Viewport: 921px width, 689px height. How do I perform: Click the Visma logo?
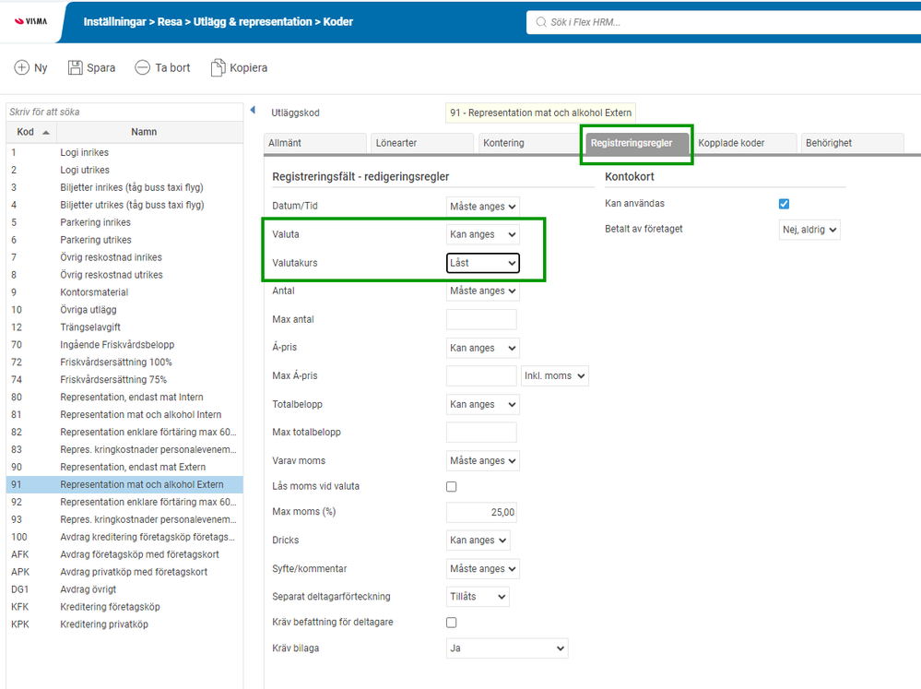31,21
